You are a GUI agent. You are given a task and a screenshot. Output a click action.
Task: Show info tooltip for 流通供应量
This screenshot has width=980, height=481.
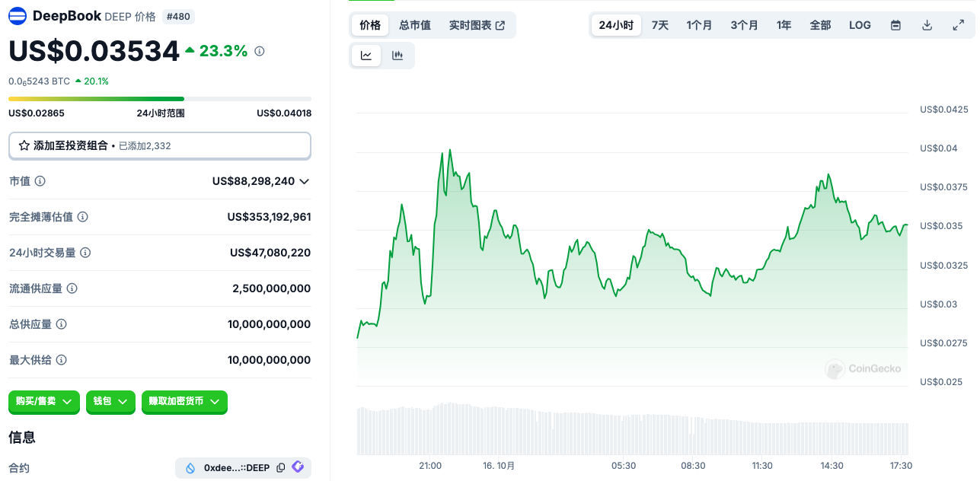point(72,288)
